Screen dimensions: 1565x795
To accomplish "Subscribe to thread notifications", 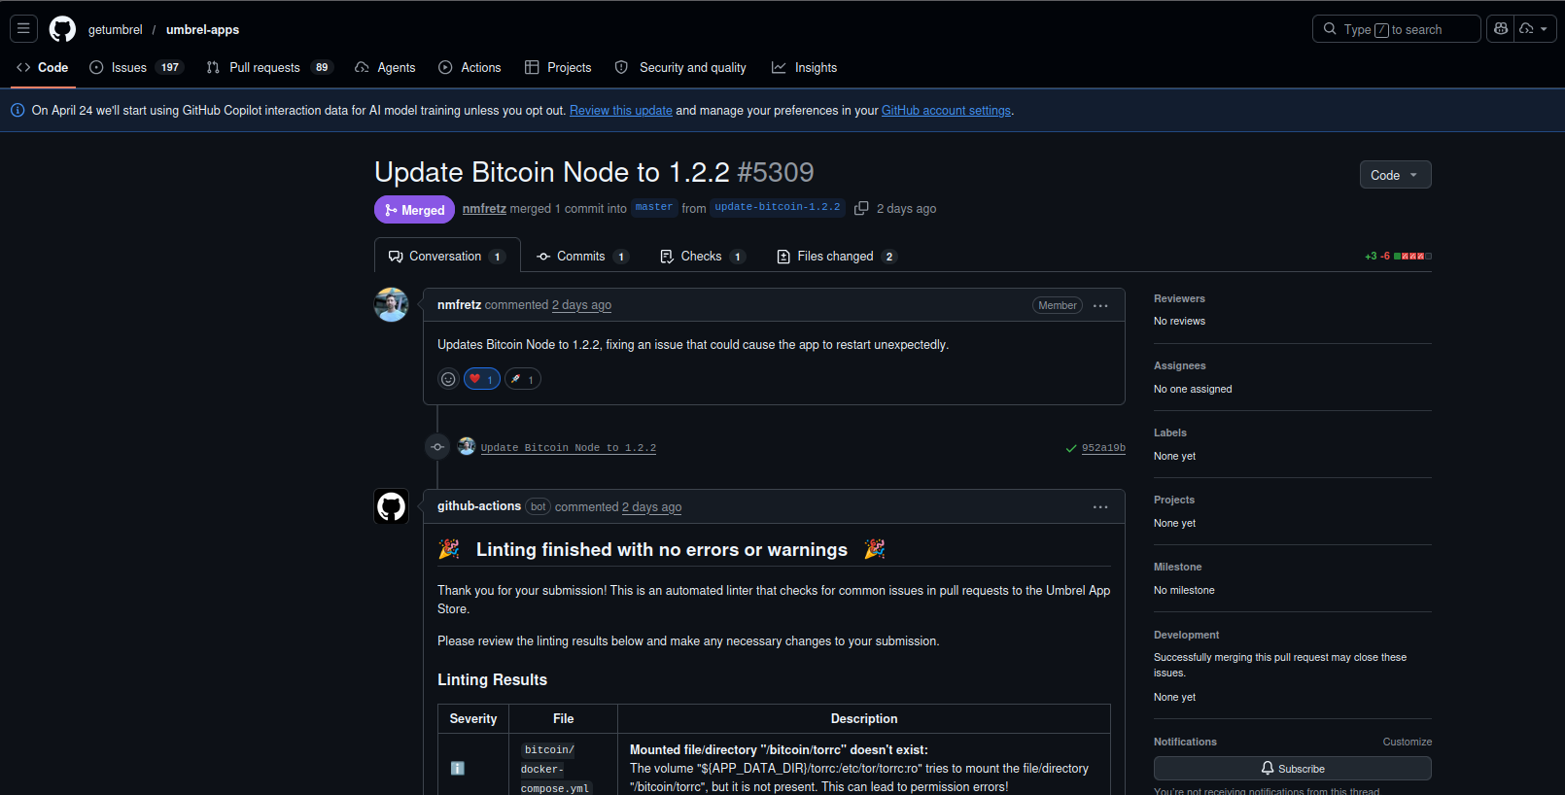I will [1292, 768].
